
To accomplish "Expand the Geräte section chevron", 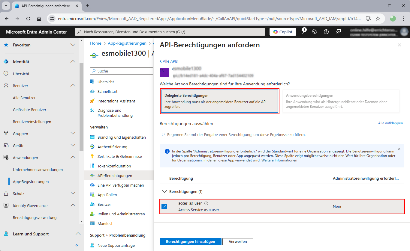I will (73, 146).
